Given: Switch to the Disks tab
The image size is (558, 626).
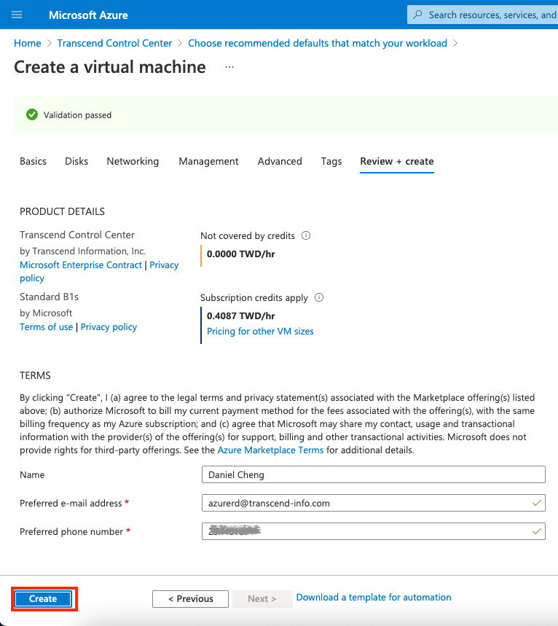Looking at the screenshot, I should click(76, 161).
